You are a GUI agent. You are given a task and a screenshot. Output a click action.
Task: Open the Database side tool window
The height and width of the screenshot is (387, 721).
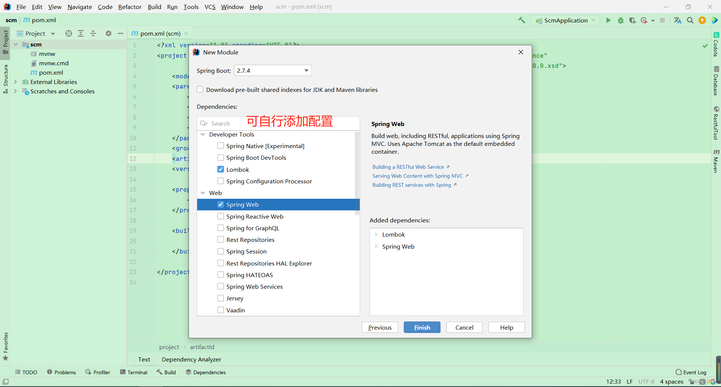[716, 81]
